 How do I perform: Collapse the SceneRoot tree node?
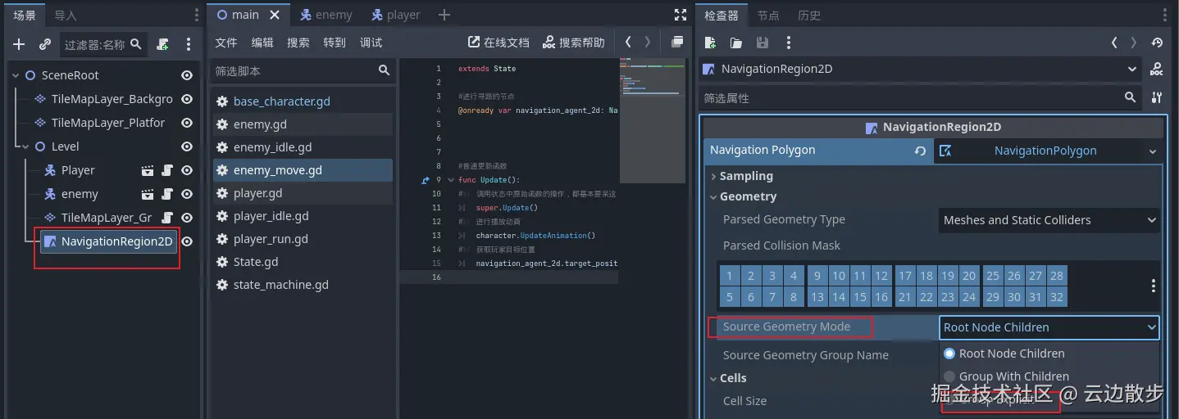[x=16, y=75]
